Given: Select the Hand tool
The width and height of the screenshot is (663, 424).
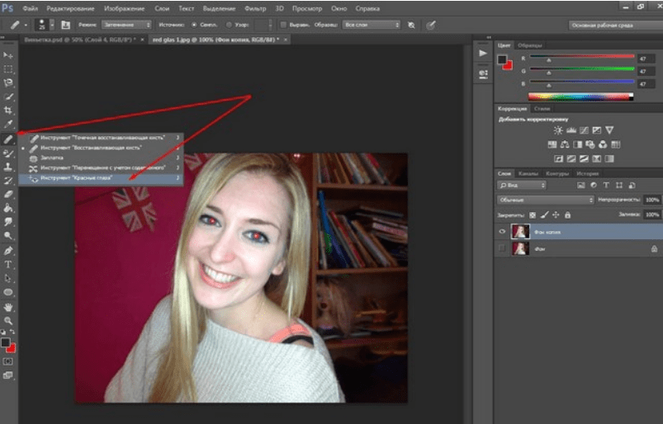Looking at the screenshot, I should pos(8,306).
